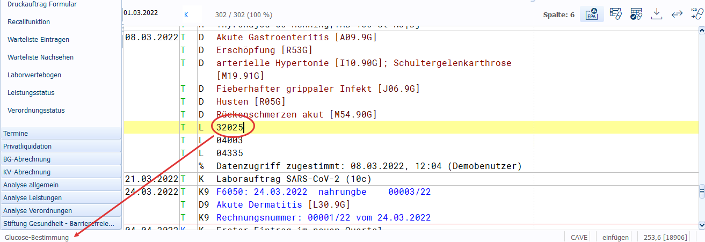Open the F6050: 24.03.2022 nahrungbe entry

323,192
